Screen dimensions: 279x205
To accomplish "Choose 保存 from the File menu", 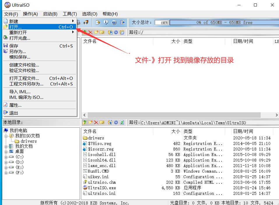I will (x=39, y=46).
